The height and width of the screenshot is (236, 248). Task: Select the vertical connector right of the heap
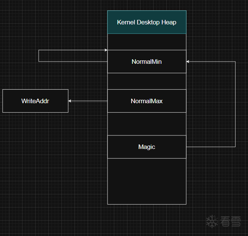pos(235,104)
